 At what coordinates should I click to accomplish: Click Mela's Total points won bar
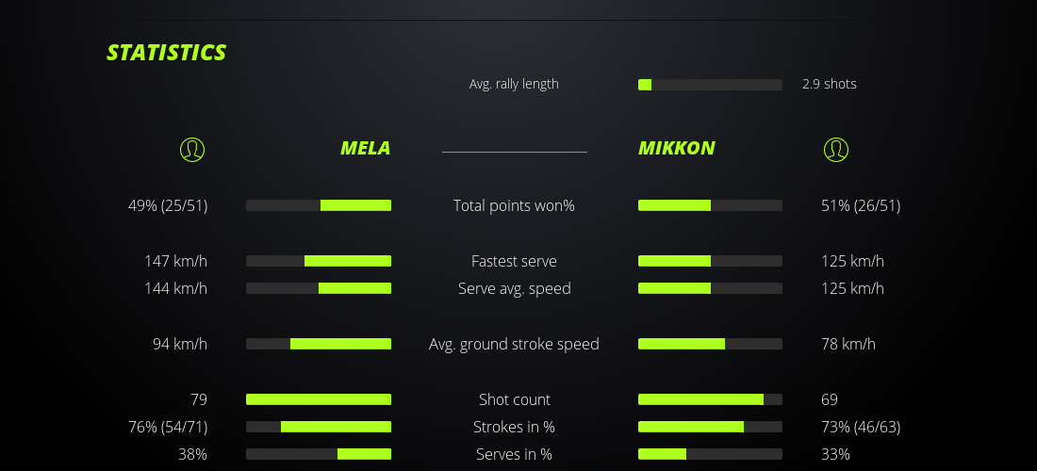coord(319,205)
